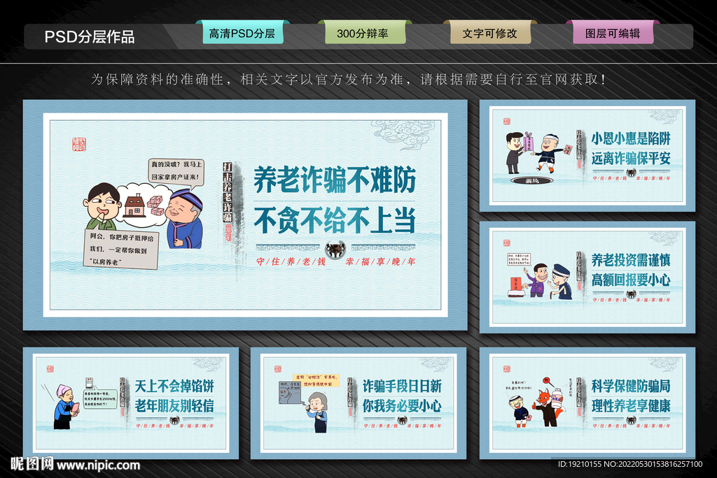Viewport: 717px width, 478px height.
Task: Click the 300分辩率 green tag
Action: [364, 33]
